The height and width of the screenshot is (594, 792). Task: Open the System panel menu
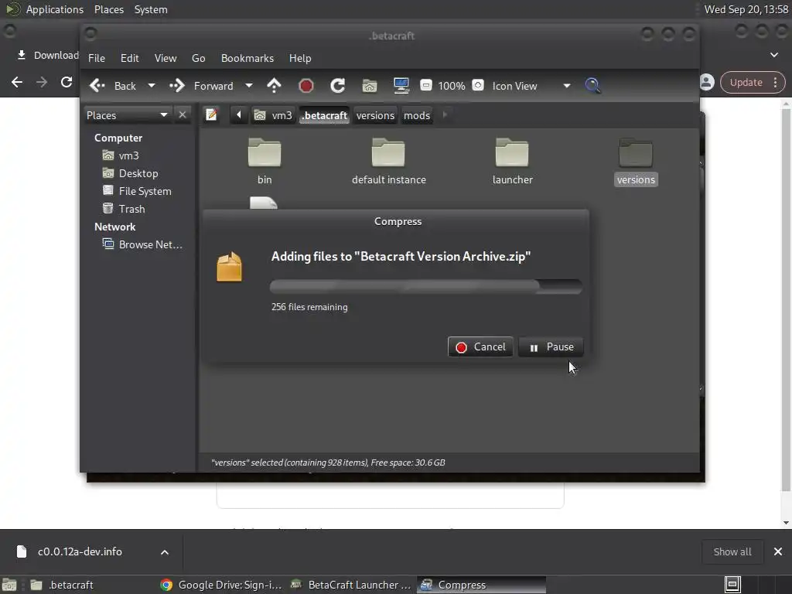click(x=151, y=9)
